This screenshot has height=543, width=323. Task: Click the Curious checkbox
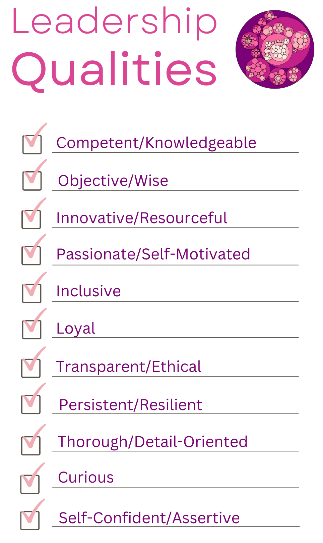click(30, 484)
